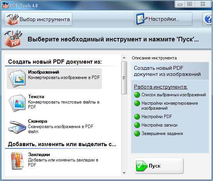Click the Сканировать изображения в PDF файл description

pos(61,129)
